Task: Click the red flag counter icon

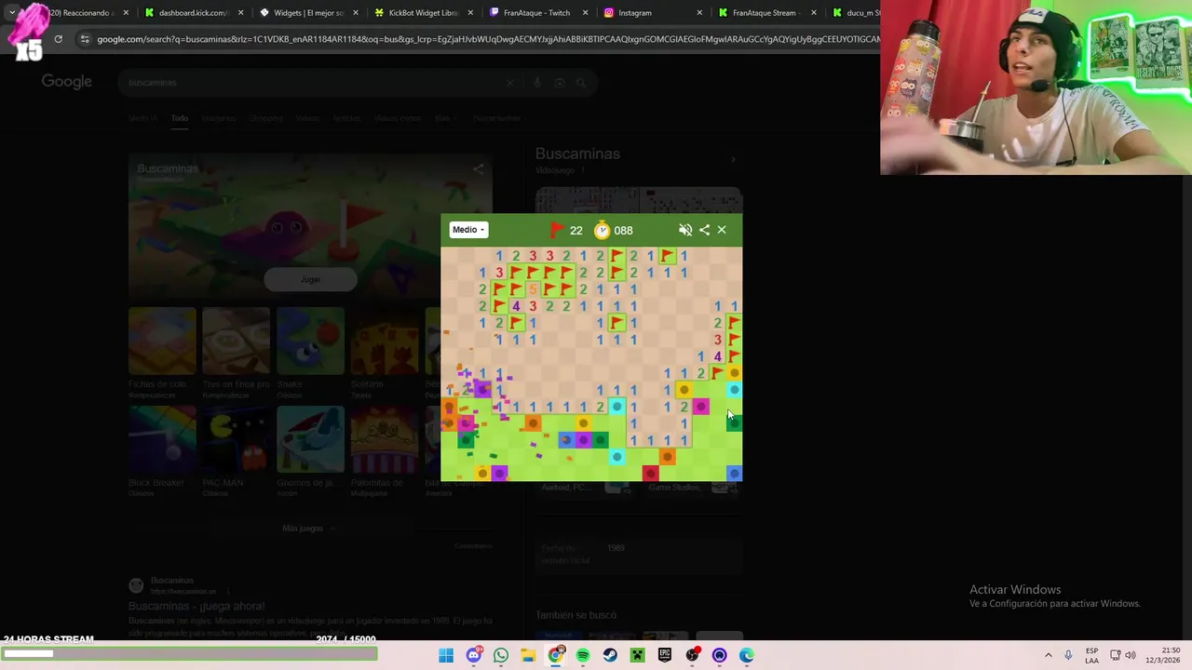Action: point(557,230)
